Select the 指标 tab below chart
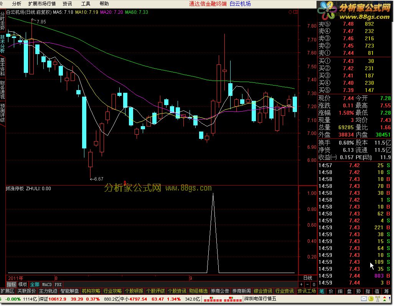Viewport: 394px width, 306px height. (x=11, y=285)
